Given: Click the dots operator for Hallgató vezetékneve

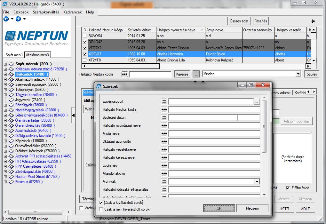Looking at the screenshot, I should [164, 149].
